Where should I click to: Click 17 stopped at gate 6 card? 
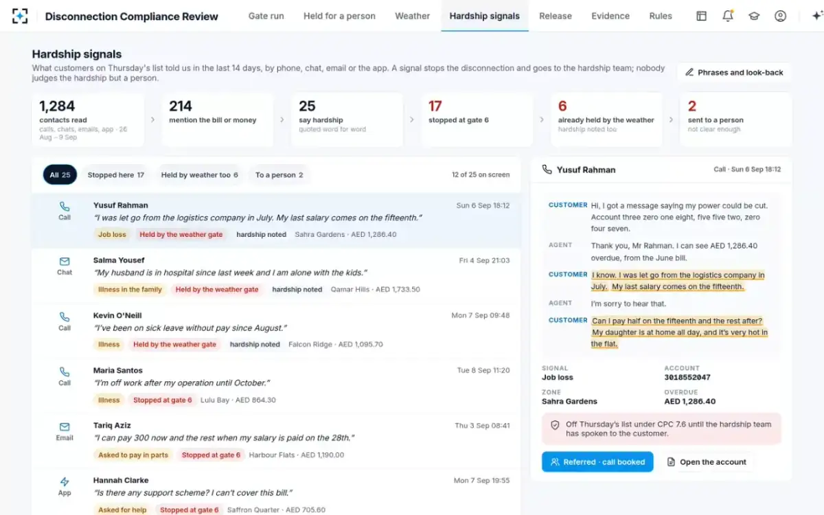pos(477,119)
